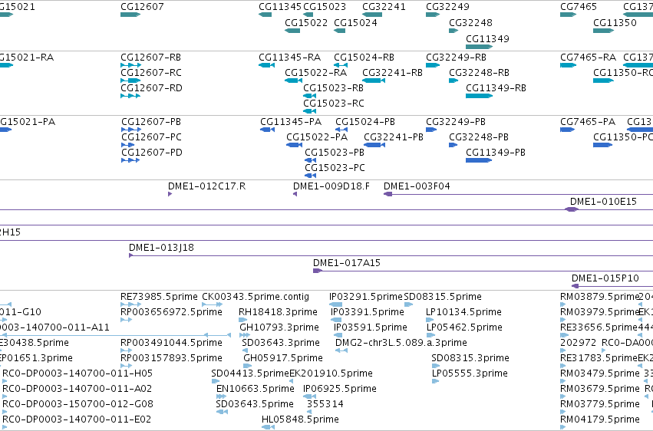The image size is (653, 431).
Task: Click transcript CG12607-RB
Action: coord(150,57)
